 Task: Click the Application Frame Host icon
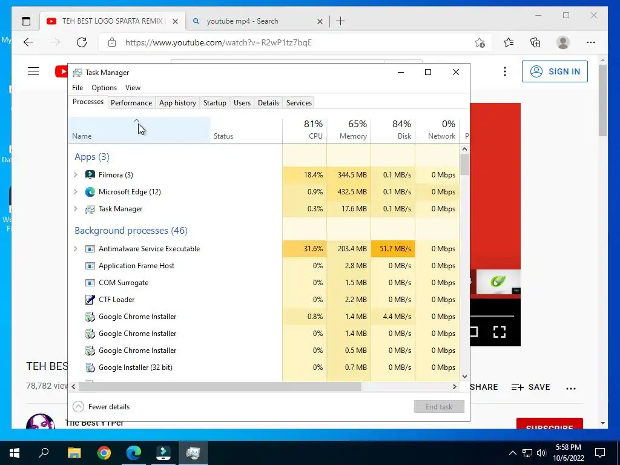tap(90, 266)
